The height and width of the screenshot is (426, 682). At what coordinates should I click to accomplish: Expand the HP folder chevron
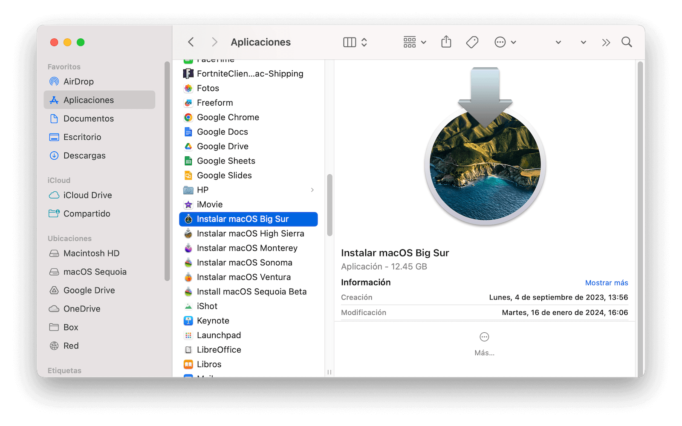tap(312, 190)
